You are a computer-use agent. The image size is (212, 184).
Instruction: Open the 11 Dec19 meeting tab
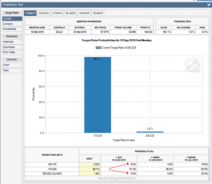click(57, 13)
